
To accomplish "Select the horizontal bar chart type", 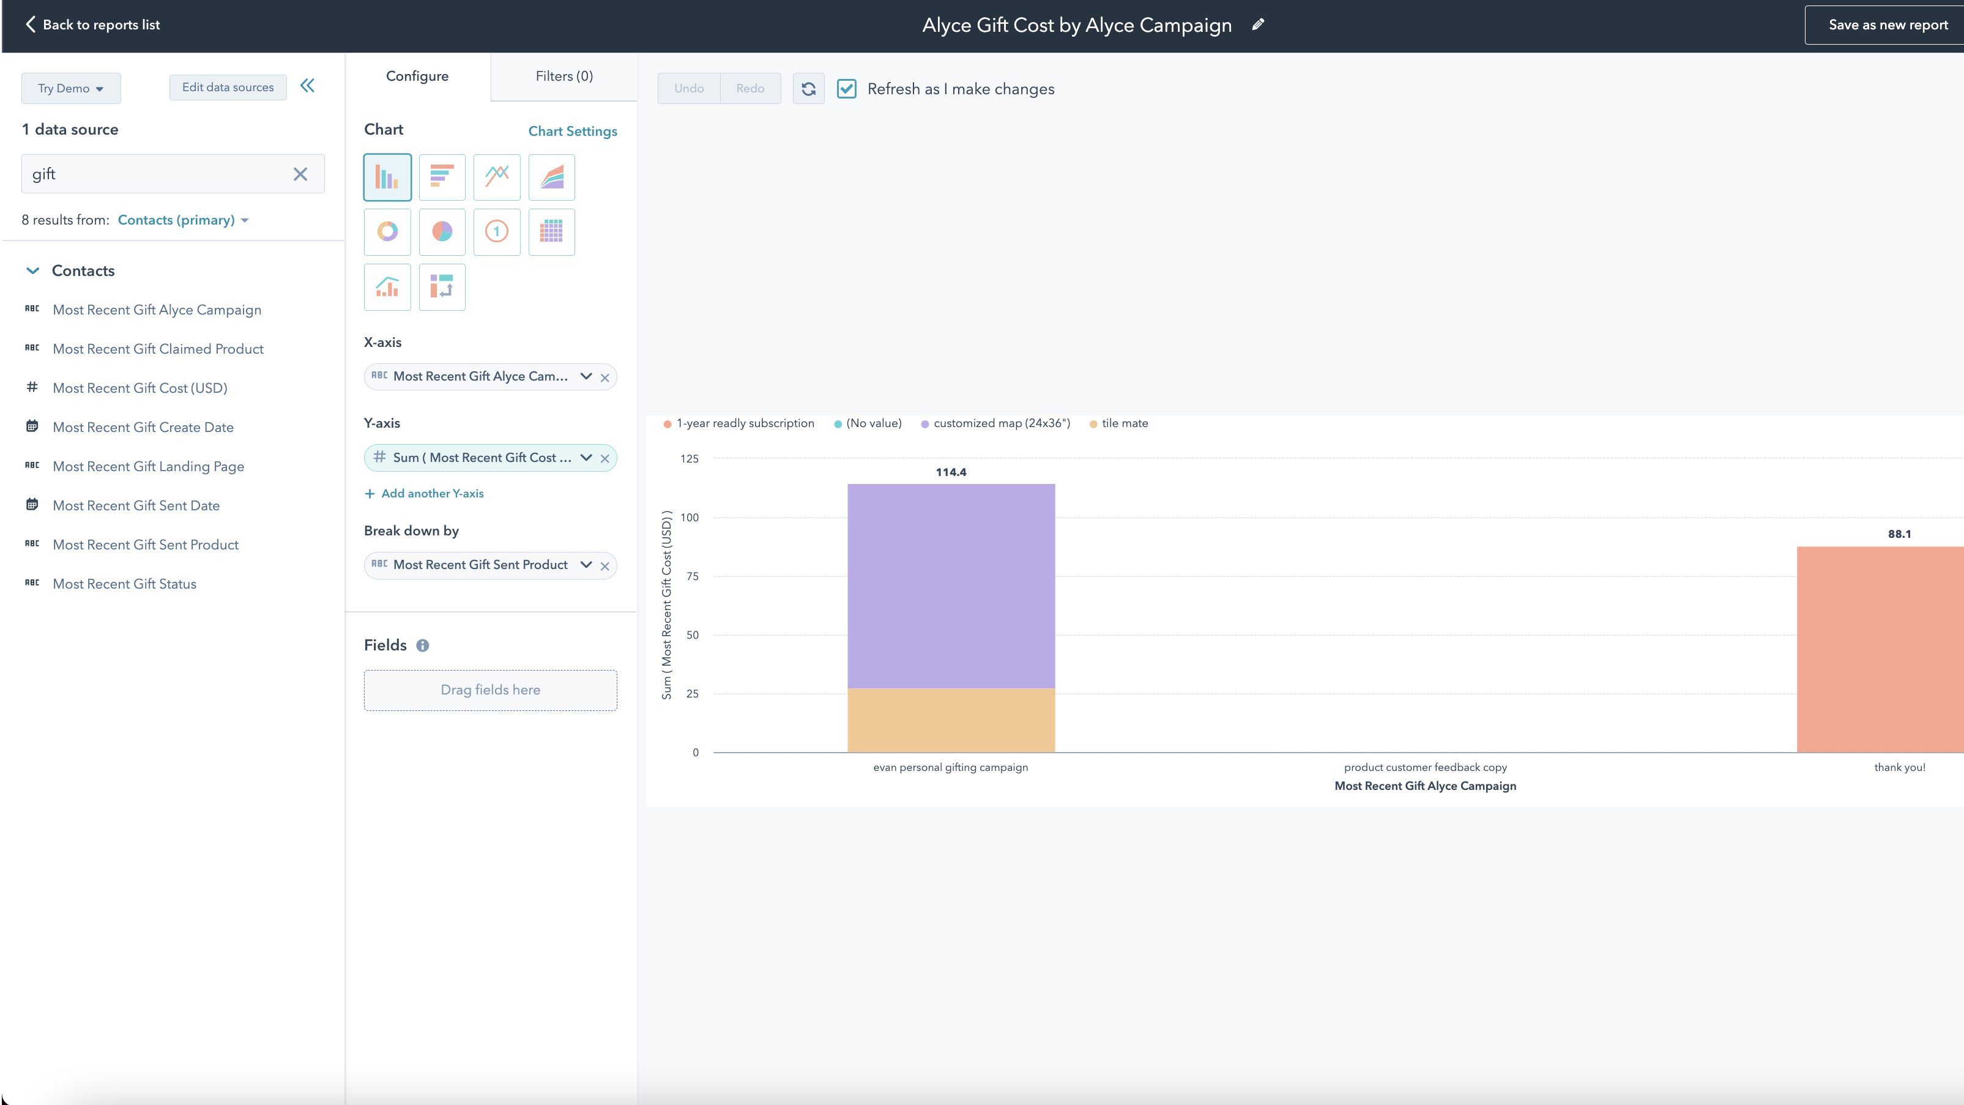I will point(442,177).
